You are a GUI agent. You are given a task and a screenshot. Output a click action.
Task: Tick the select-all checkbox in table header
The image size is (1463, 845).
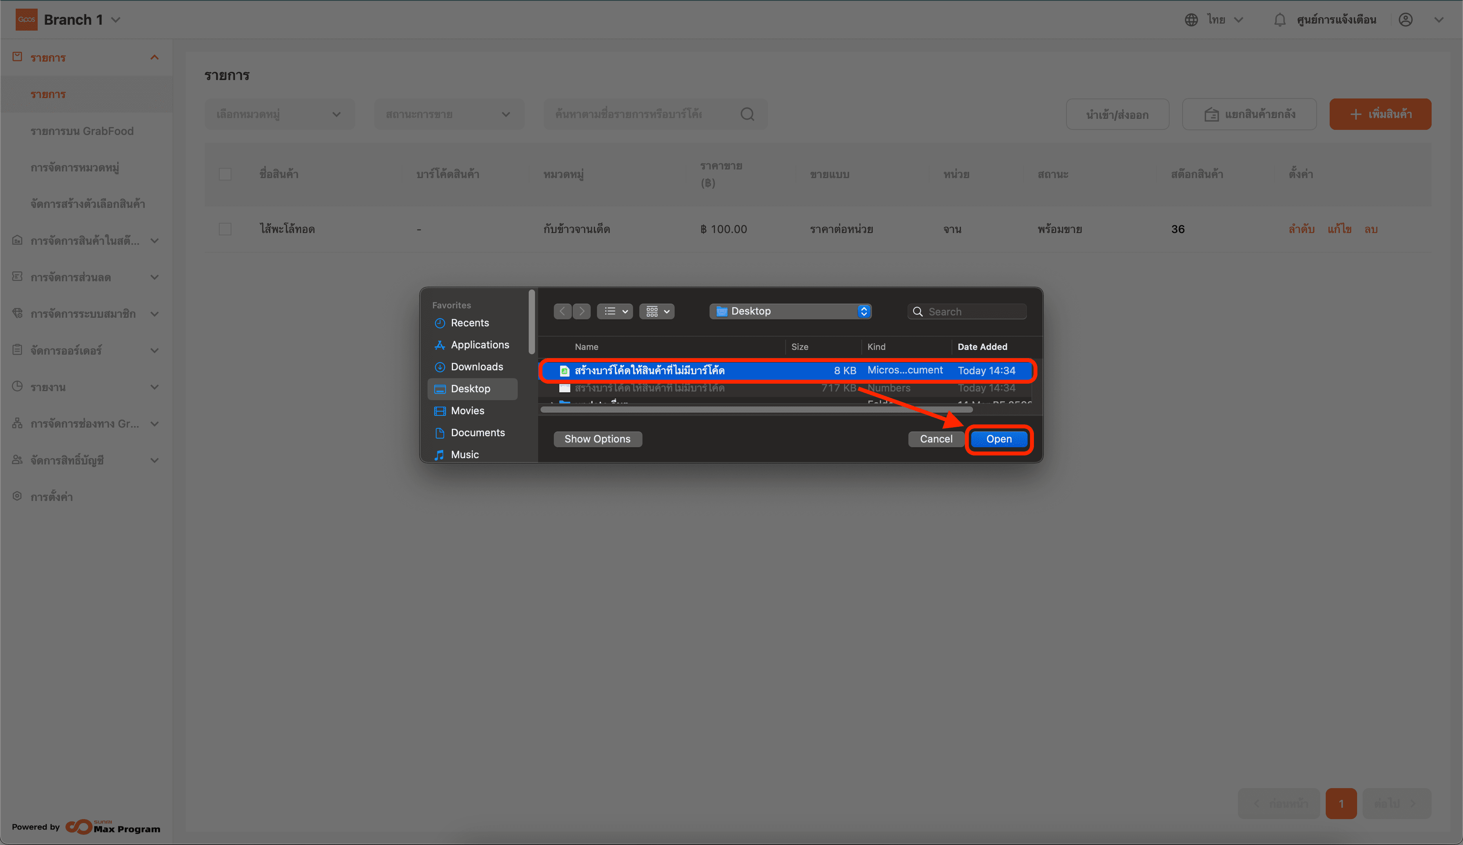(x=225, y=174)
